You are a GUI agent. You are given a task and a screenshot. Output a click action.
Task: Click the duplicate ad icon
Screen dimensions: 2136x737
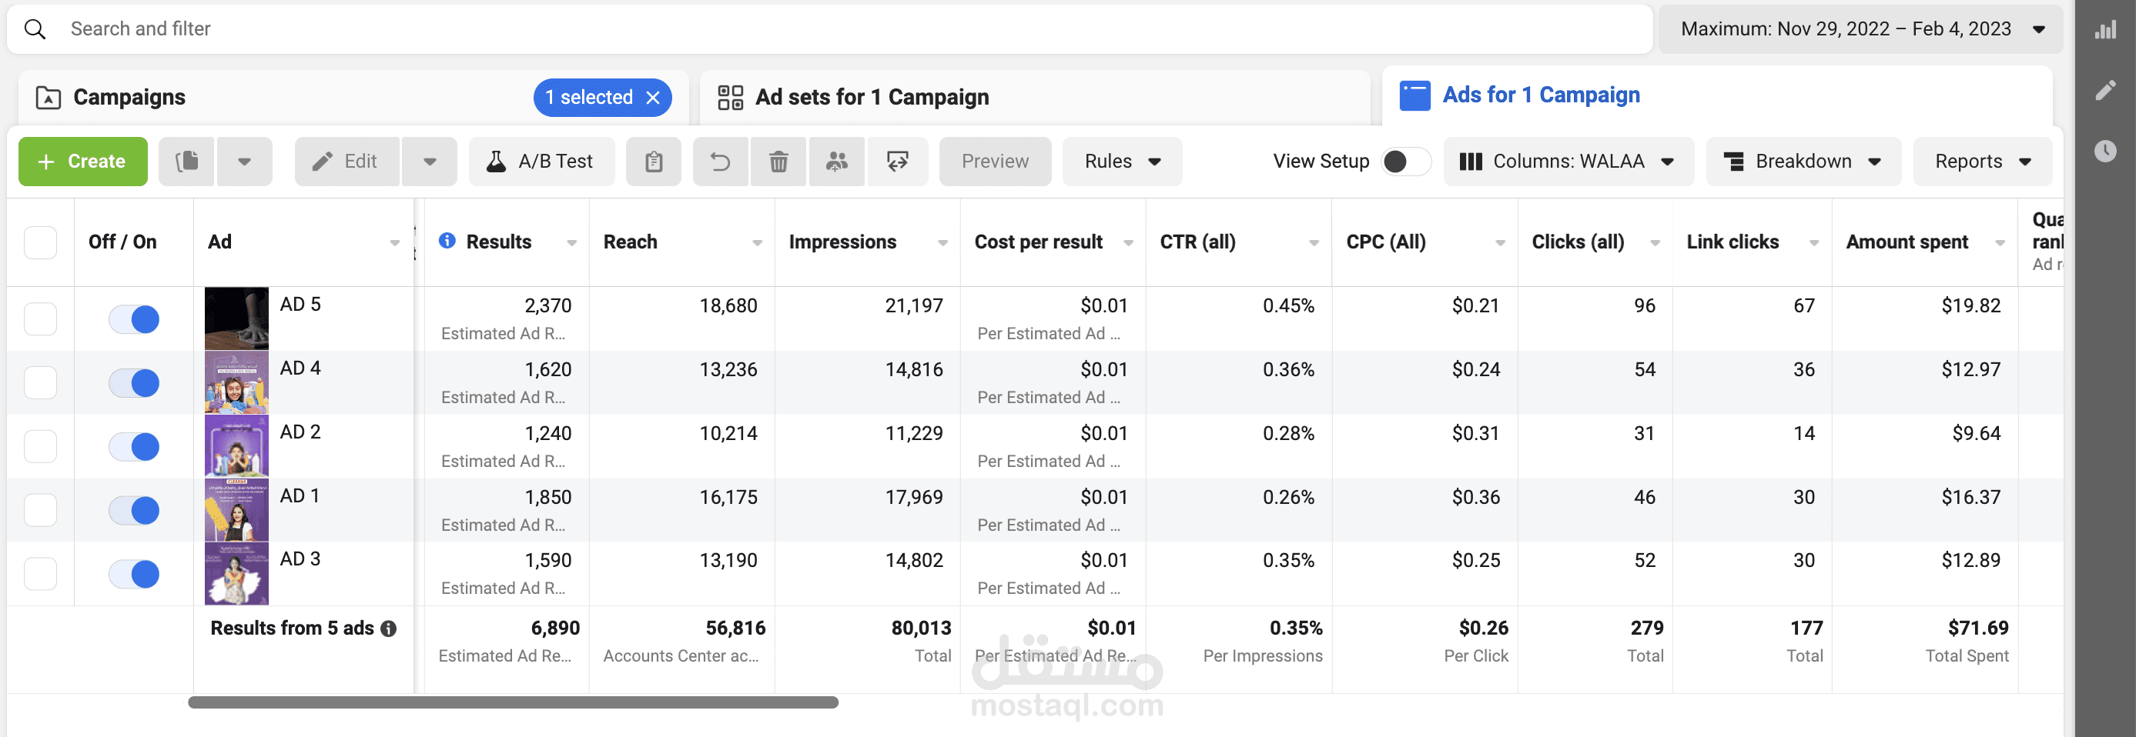pyautogui.click(x=187, y=162)
